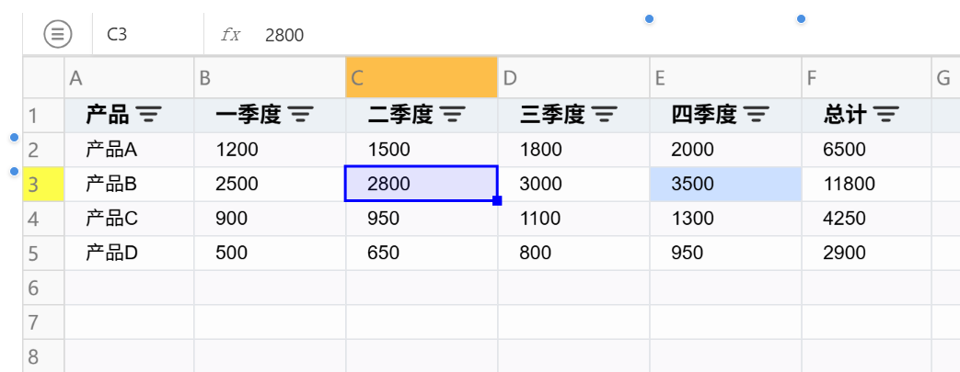The height and width of the screenshot is (372, 960).
Task: Click the filter icon in 产品 header
Action: point(149,115)
